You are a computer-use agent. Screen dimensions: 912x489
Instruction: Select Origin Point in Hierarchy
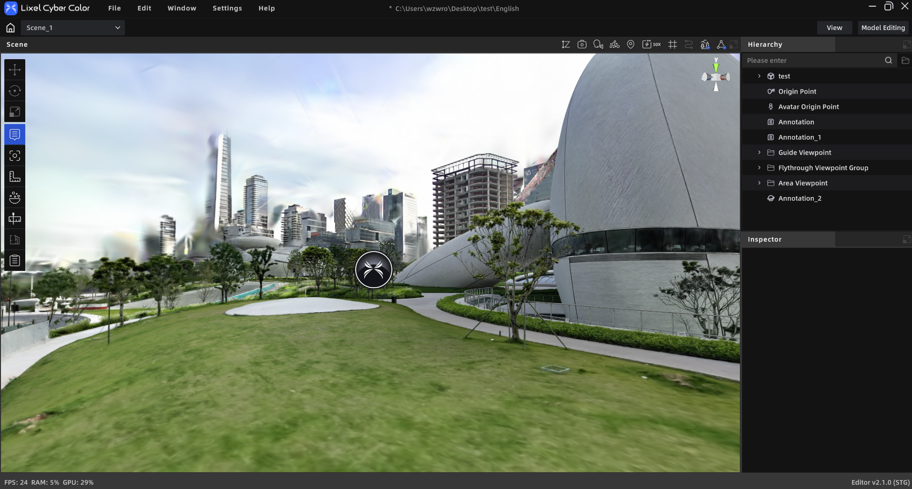pyautogui.click(x=827, y=91)
